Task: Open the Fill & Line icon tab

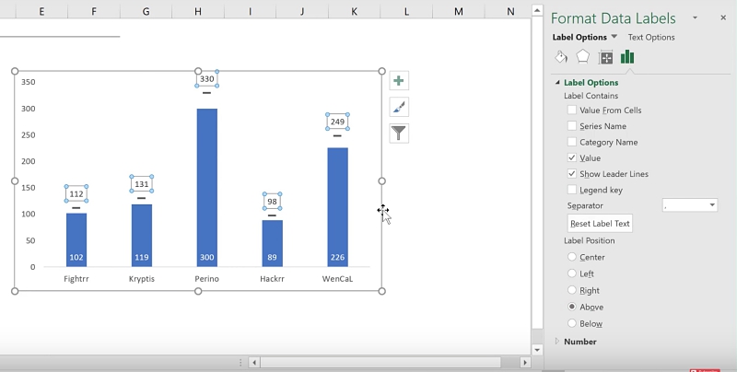Action: [x=561, y=57]
